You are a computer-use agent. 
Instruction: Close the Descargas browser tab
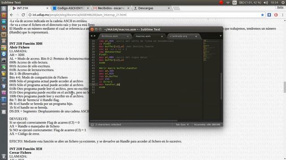pyautogui.click(x=169, y=8)
